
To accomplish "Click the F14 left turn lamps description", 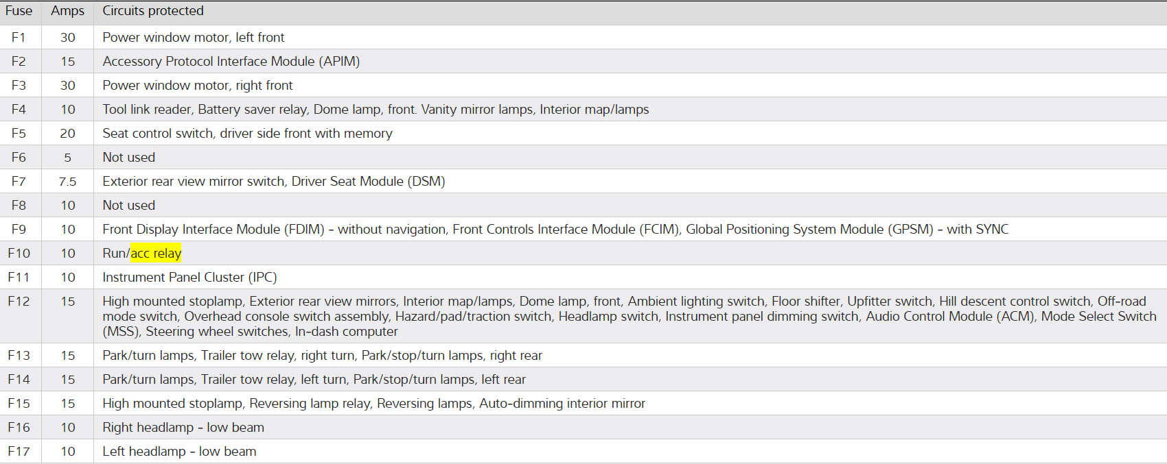I will tap(314, 380).
